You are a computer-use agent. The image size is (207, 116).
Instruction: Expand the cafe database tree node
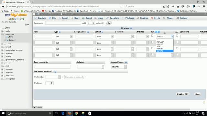2,31
